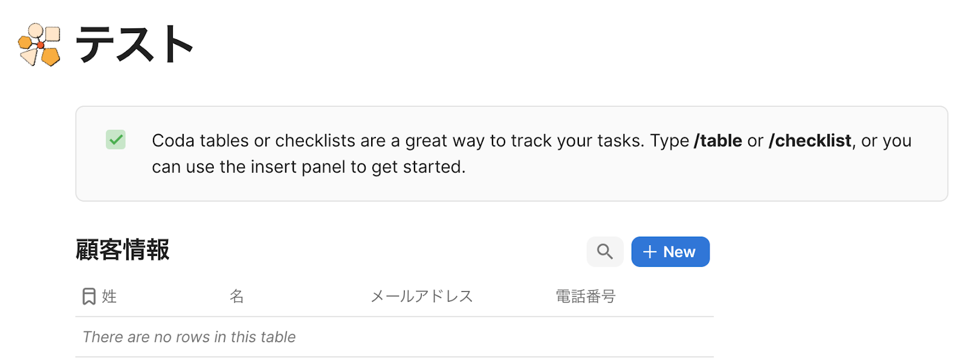The image size is (967, 364).
Task: Select the page title テスト
Action: pyautogui.click(x=134, y=45)
